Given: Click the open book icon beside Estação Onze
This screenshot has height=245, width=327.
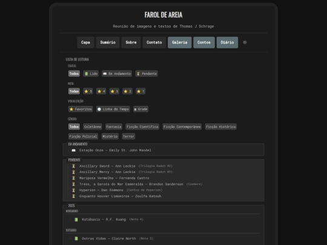Looking at the screenshot, I should 74,151.
